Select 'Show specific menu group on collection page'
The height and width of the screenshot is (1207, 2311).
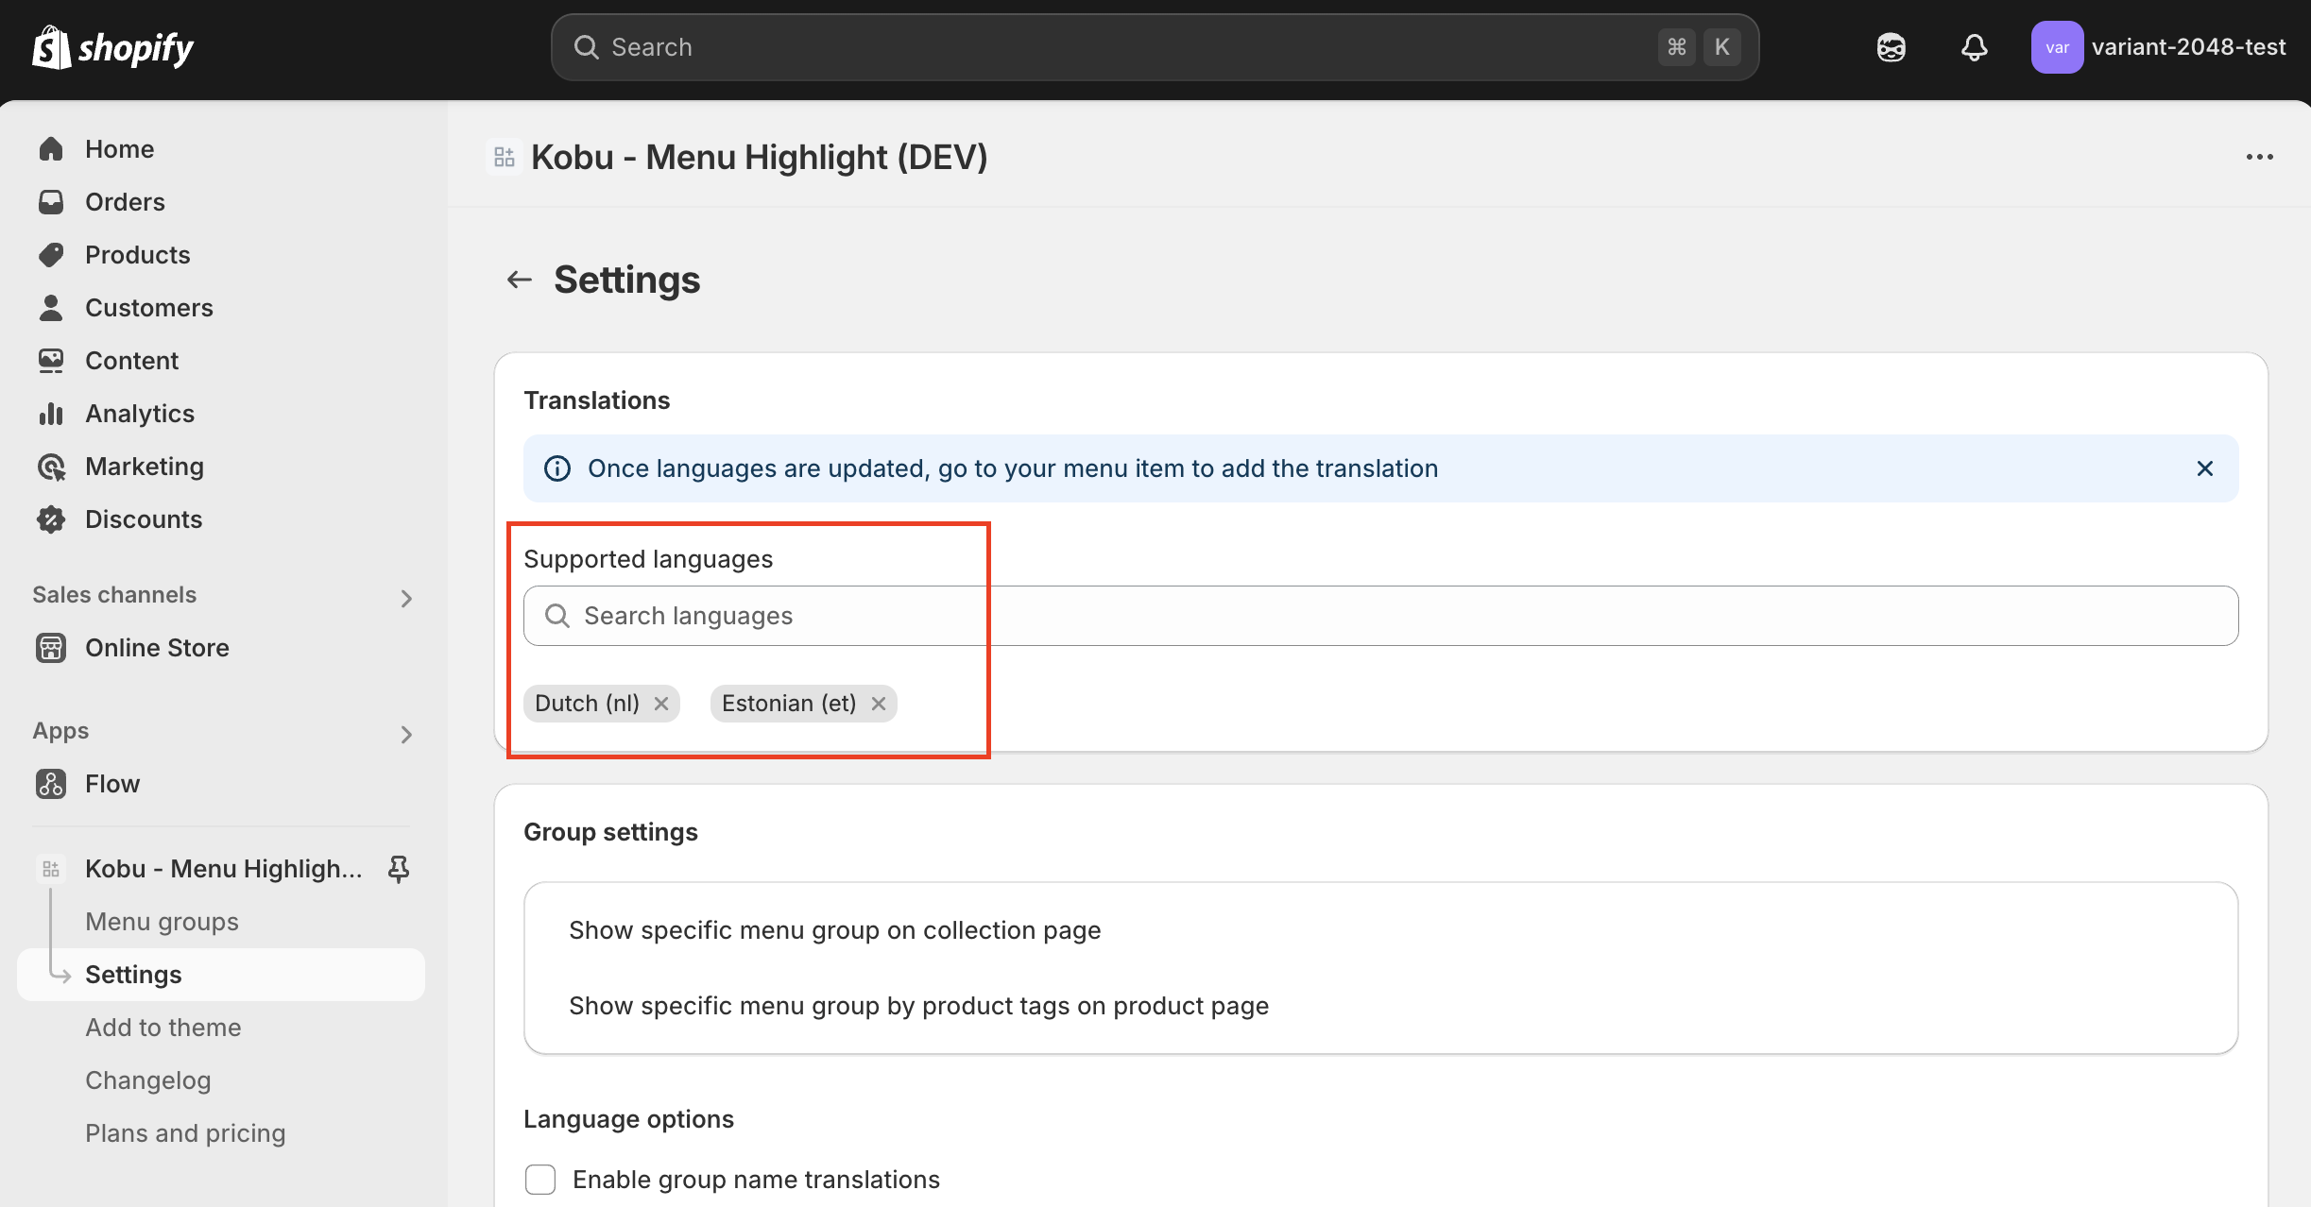click(x=834, y=929)
